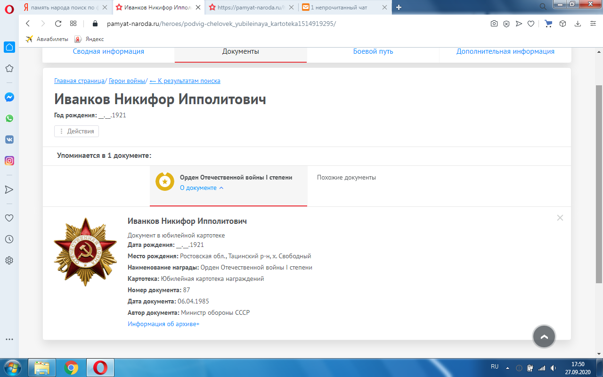Screen dimensions: 603x377
Task: Open History clock icon in sidebar
Action: (x=9, y=239)
